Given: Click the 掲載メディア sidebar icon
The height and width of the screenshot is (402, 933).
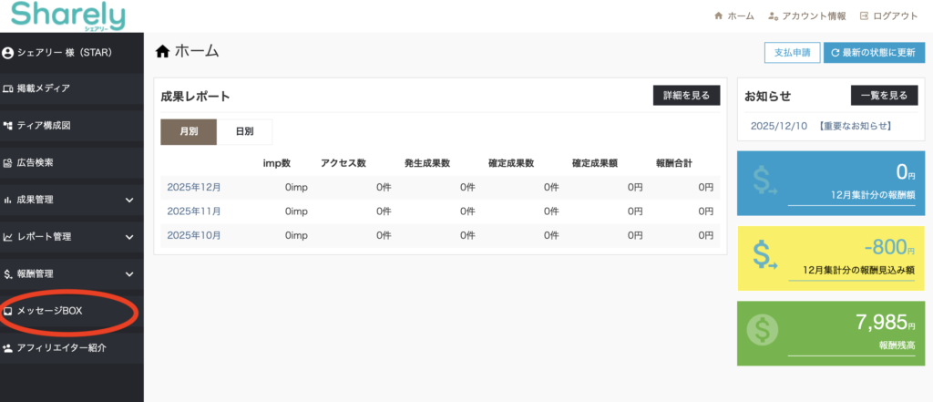Looking at the screenshot, I should click(8, 88).
